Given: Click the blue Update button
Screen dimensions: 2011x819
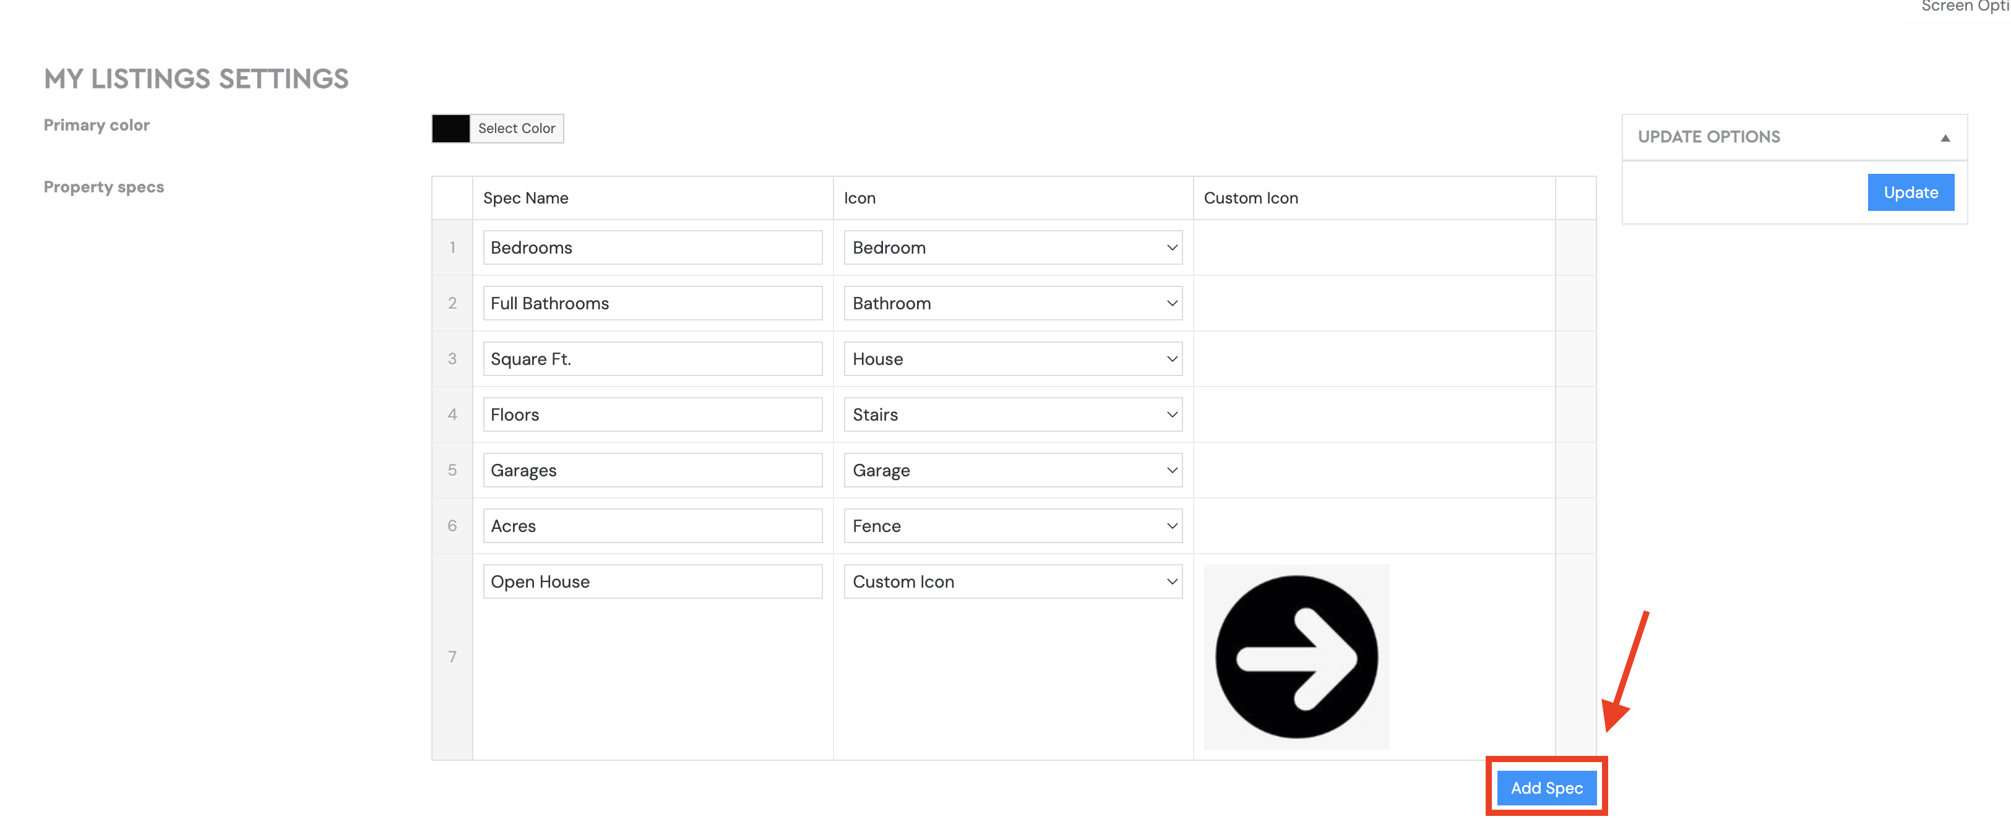Looking at the screenshot, I should click(x=1910, y=192).
